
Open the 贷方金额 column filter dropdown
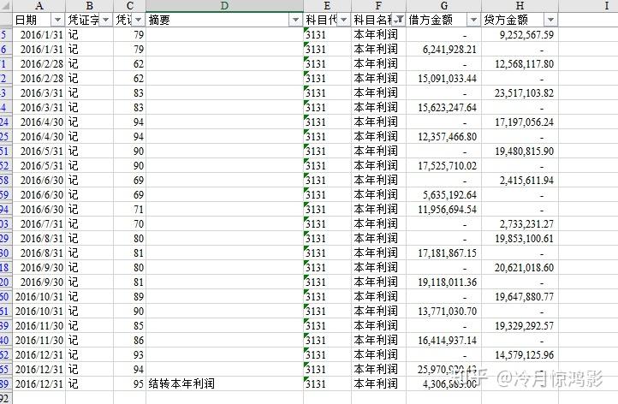point(551,20)
